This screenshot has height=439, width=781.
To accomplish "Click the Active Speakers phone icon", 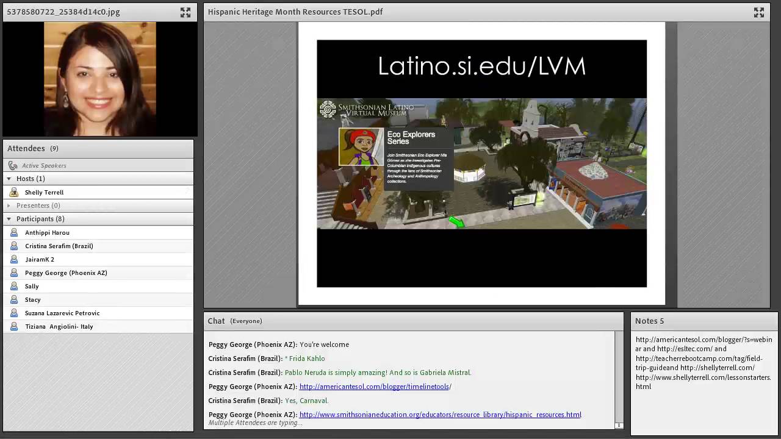I will (13, 165).
